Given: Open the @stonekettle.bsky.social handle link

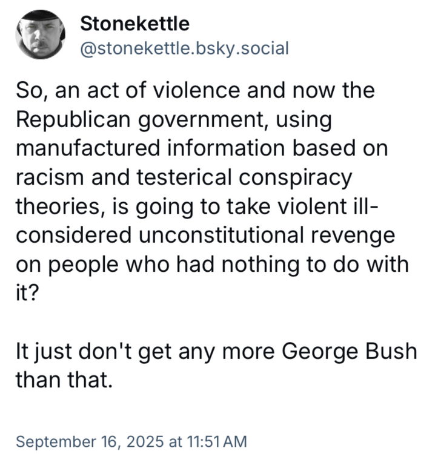Looking at the screenshot, I should pyautogui.click(x=184, y=48).
